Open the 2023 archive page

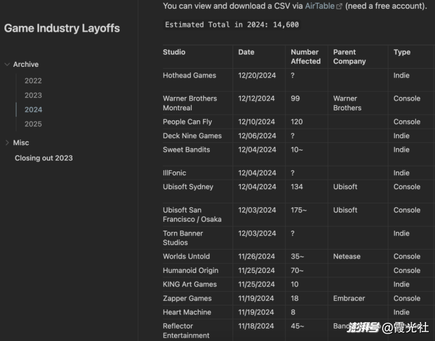[x=33, y=95]
